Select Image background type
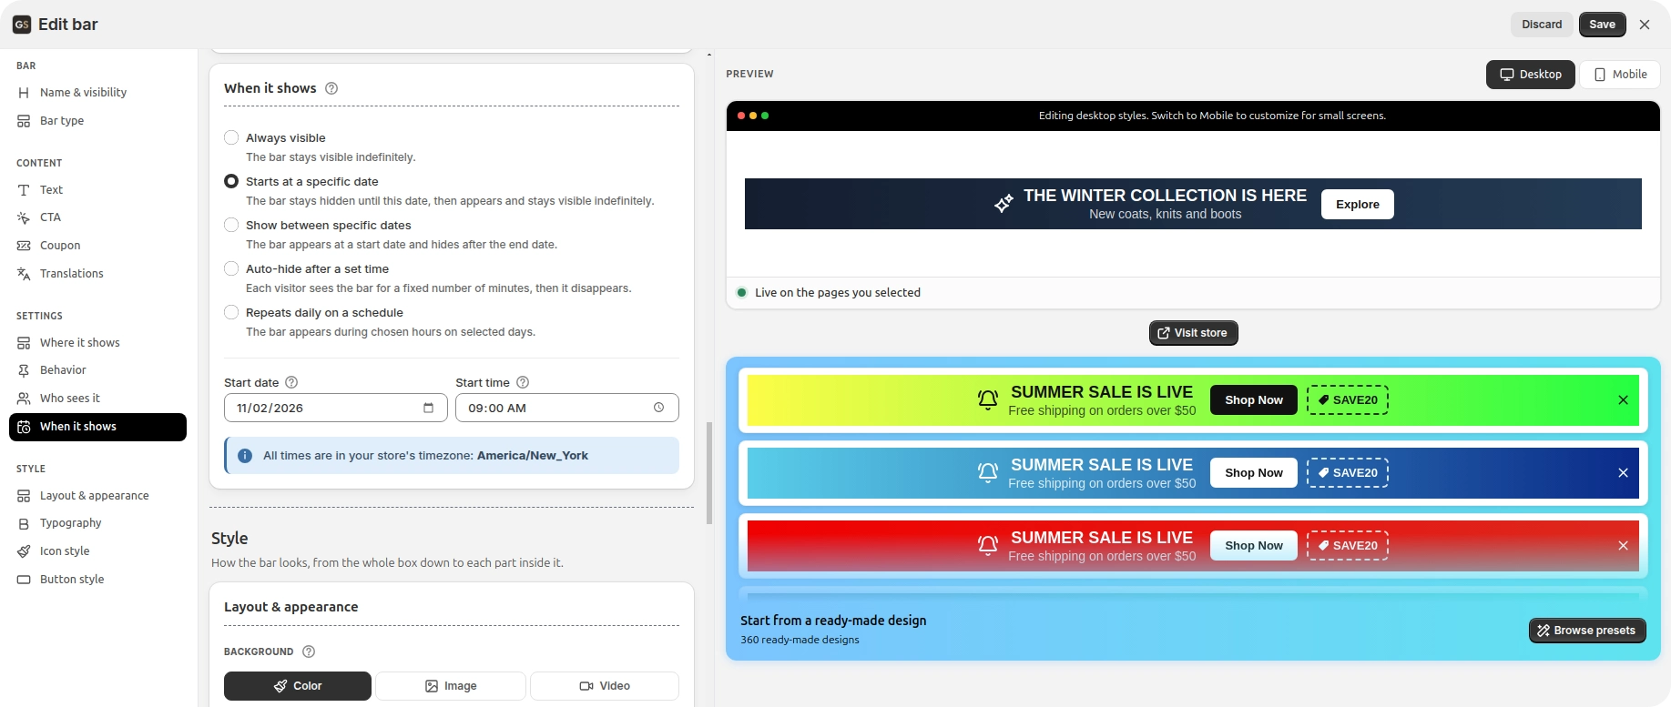Image resolution: width=1671 pixels, height=707 pixels. [451, 686]
